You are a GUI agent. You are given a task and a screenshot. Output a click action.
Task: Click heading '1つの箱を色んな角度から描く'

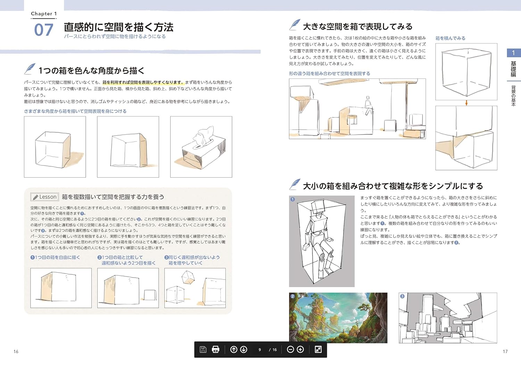point(91,71)
